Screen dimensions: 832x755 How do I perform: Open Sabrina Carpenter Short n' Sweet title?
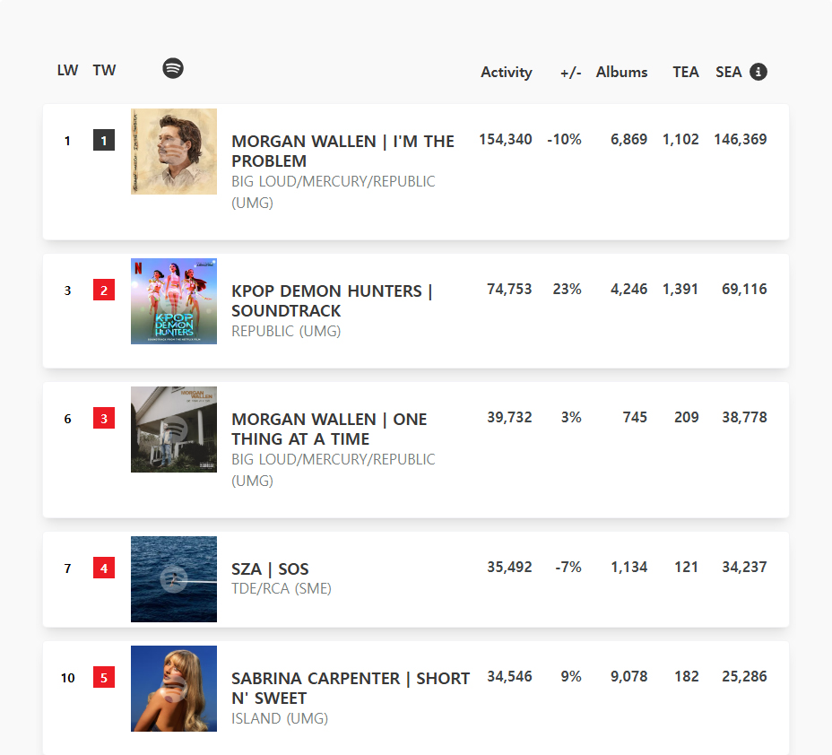(350, 688)
